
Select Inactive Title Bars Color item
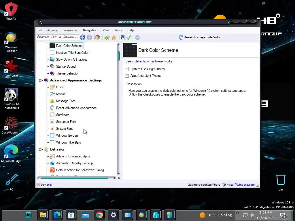[72, 53]
